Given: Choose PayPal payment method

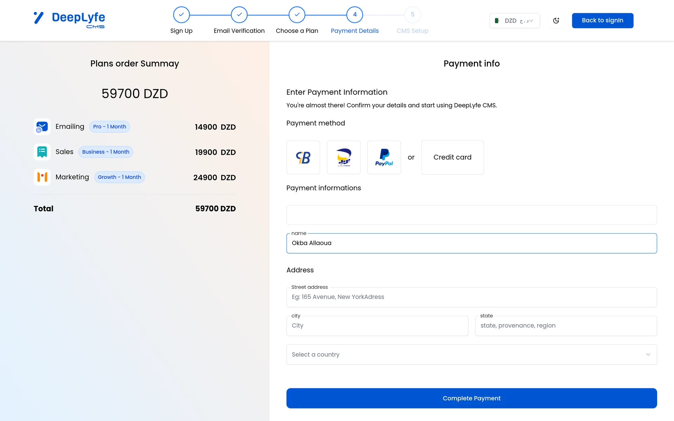Looking at the screenshot, I should coord(384,158).
